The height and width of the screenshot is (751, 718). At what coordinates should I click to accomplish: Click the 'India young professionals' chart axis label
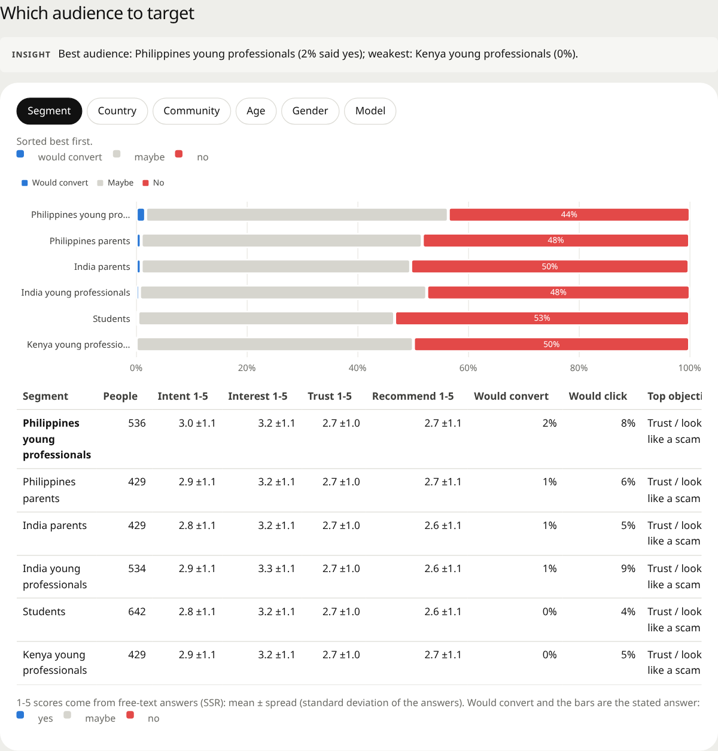[75, 293]
